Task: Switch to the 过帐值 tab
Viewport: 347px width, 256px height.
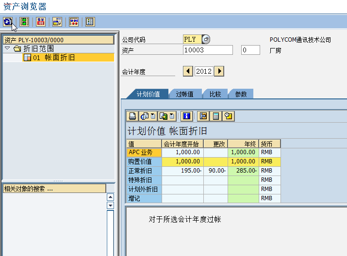Action: 184,94
